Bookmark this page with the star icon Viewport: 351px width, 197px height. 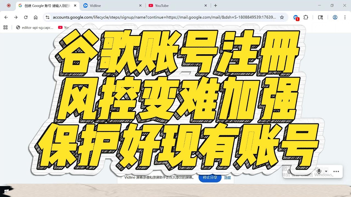282,17
